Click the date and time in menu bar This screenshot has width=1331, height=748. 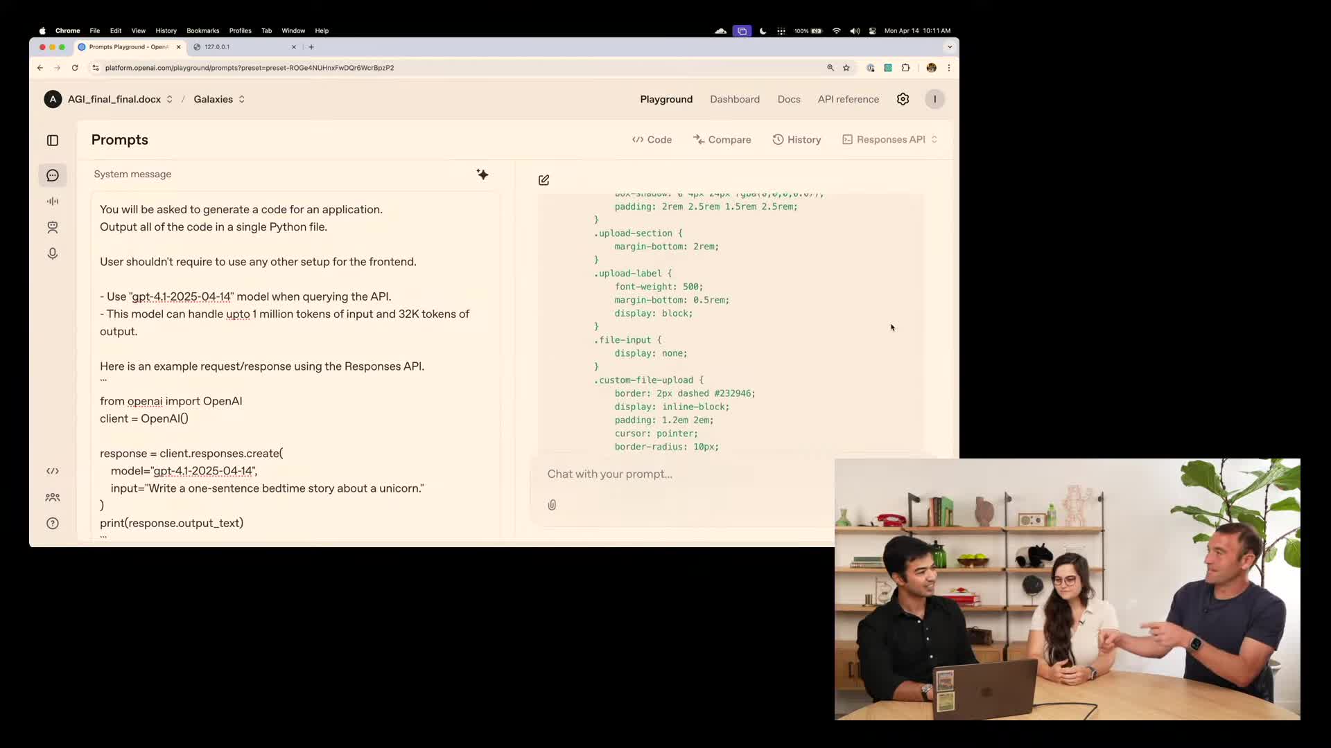[917, 31]
